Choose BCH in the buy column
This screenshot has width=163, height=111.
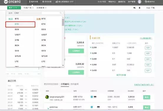point(17,45)
